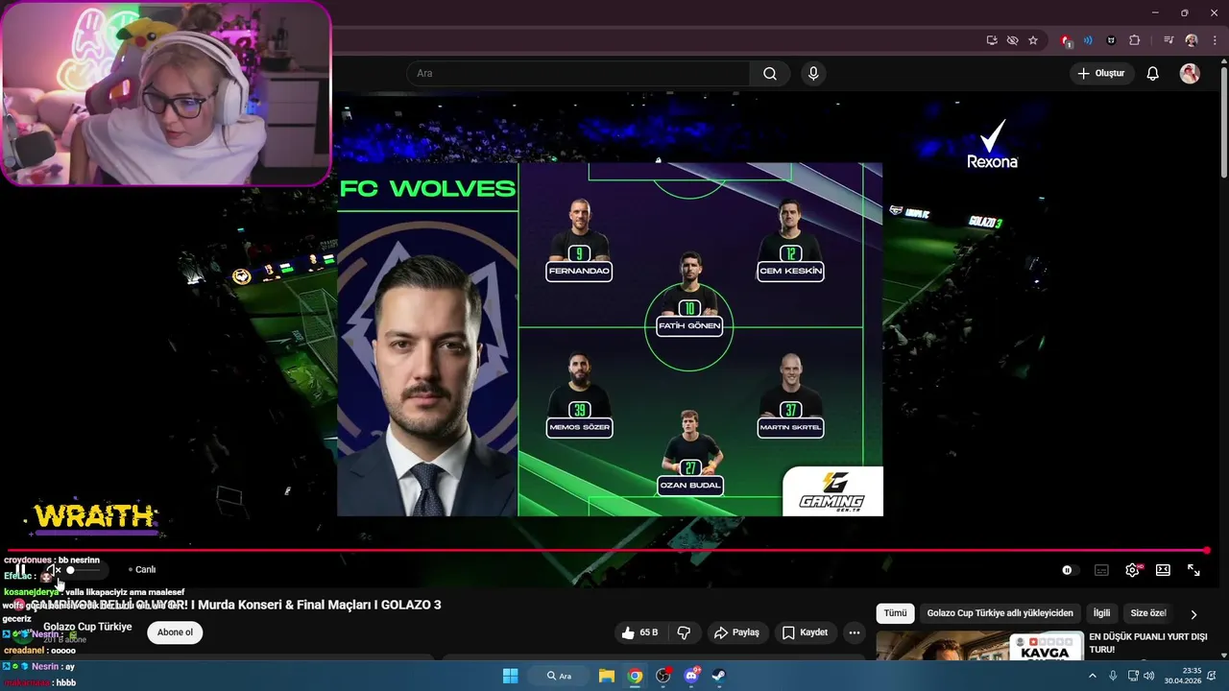This screenshot has height=691, width=1229.
Task: Enter fullscreen video mode
Action: (1193, 570)
